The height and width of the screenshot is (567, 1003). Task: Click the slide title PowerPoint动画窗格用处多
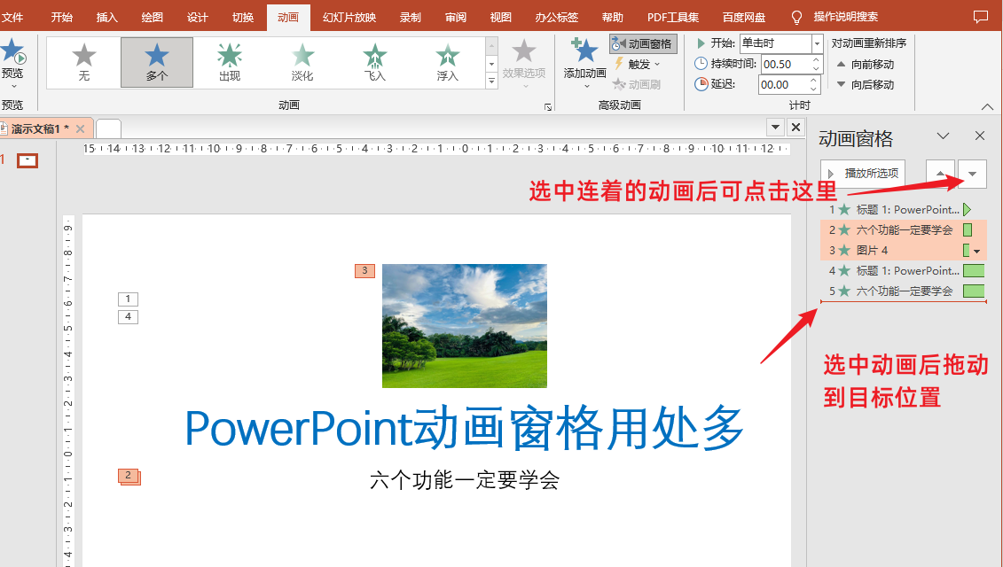pos(465,428)
